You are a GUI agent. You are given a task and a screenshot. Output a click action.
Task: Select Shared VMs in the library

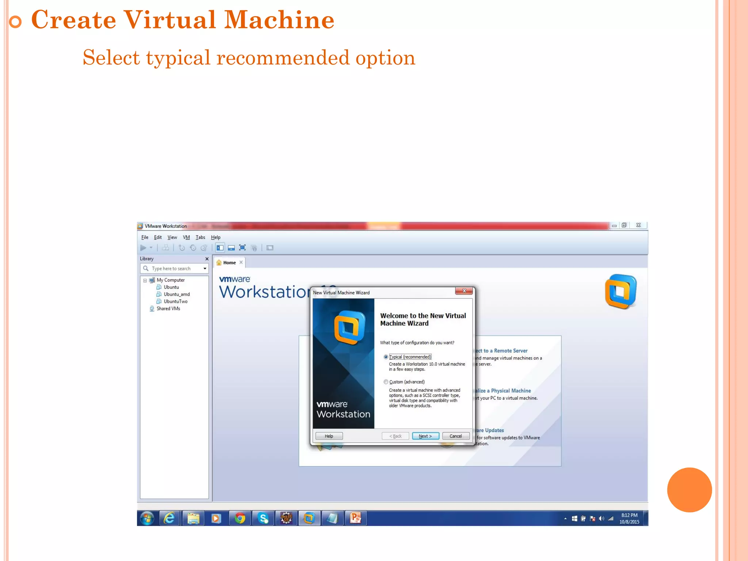[168, 309]
